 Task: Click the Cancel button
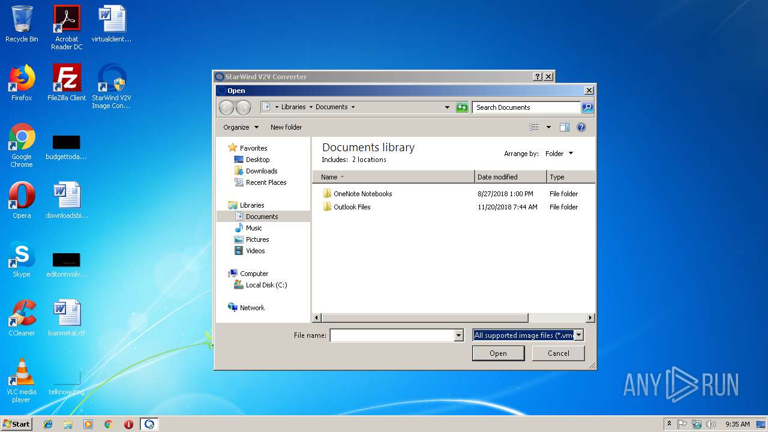559,353
